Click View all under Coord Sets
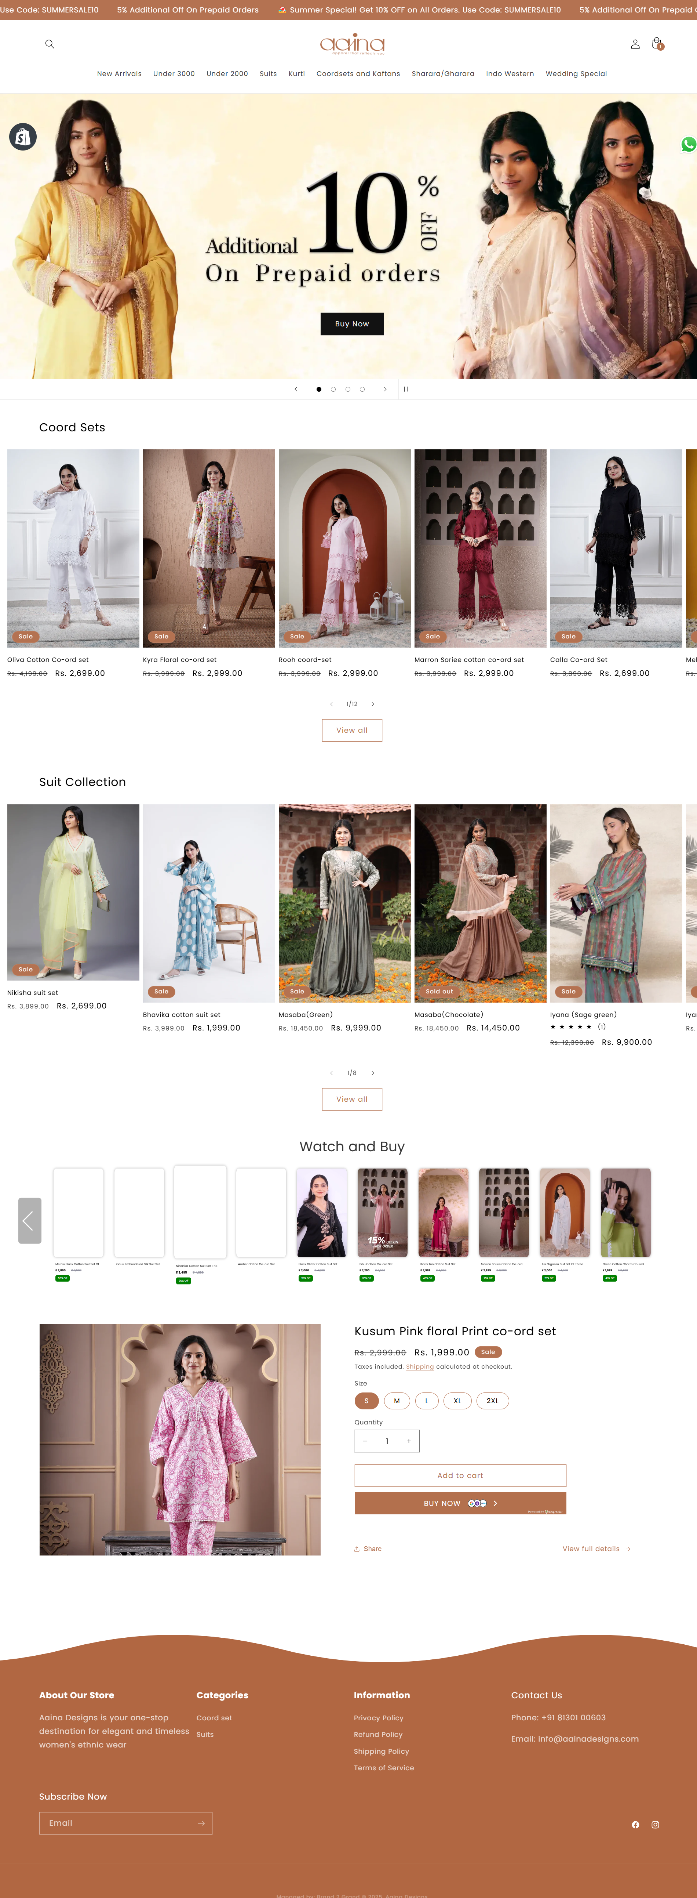 (352, 730)
